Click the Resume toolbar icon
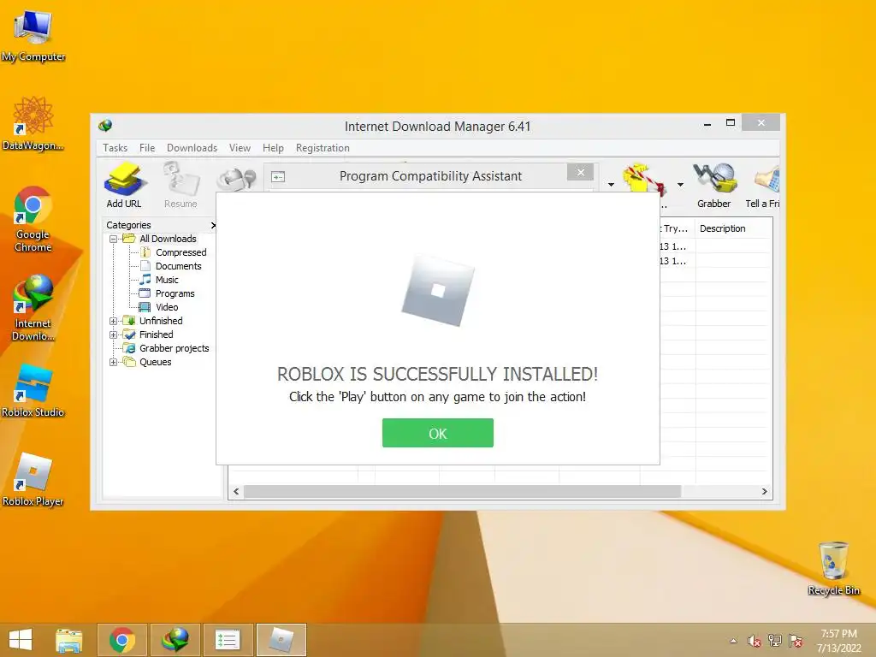 tap(181, 186)
